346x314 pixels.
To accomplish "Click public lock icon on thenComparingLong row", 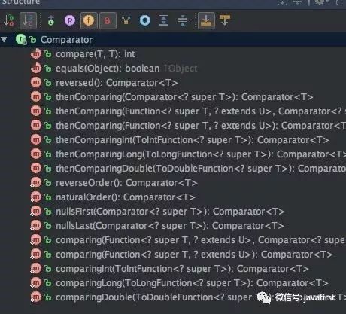I will (48, 154).
